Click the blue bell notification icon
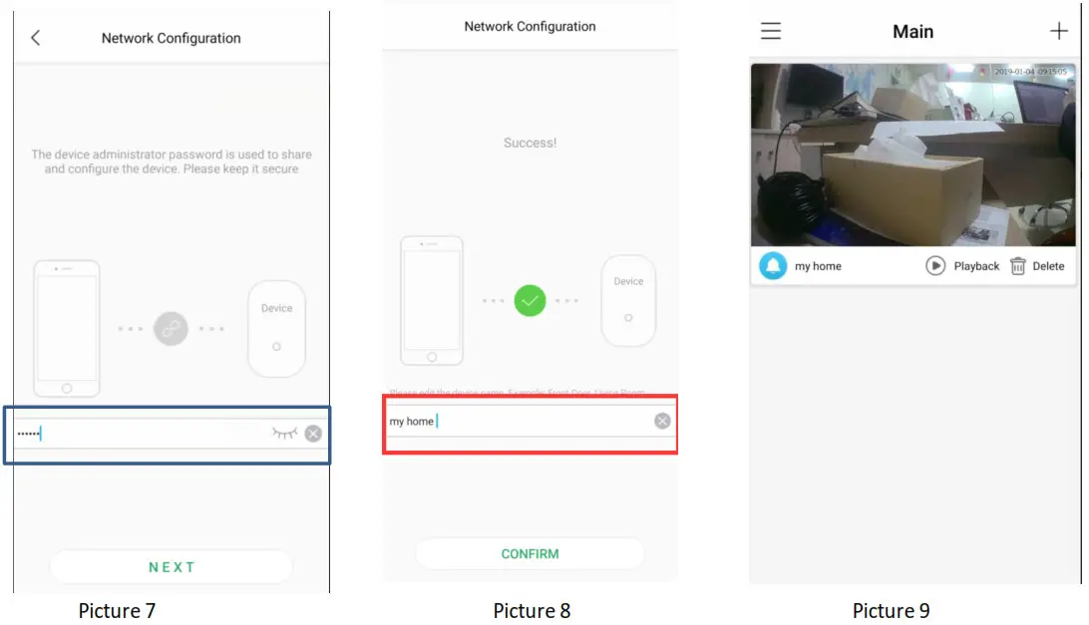 773,266
